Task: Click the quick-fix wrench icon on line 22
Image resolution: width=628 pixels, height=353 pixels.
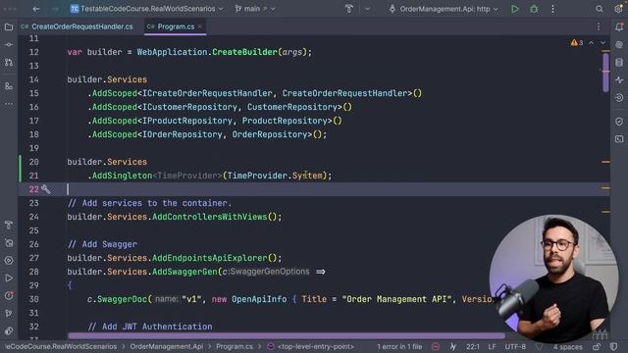Action: [x=46, y=189]
